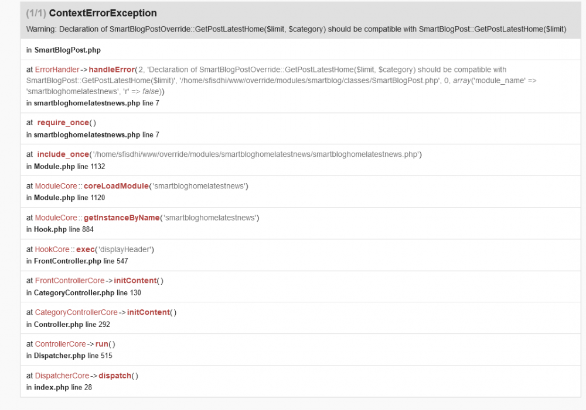Click 'smartbloghomelatestnews.php line 7' under handleError

click(97, 103)
